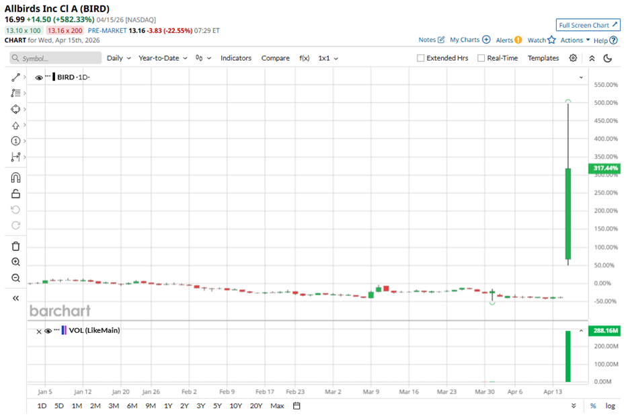Viewport: 632px width, 419px height.
Task: Delete drawings with the trash icon
Action: 15,246
